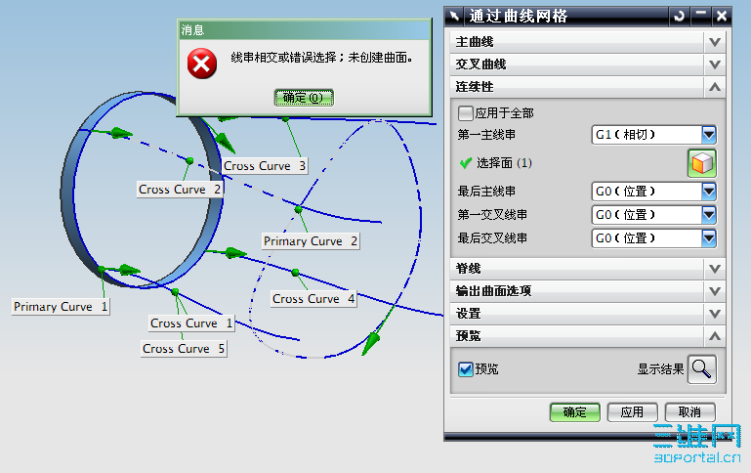This screenshot has height=473, width=751.
Task: Click the dialog title-bar arrow icon
Action: coord(454,17)
